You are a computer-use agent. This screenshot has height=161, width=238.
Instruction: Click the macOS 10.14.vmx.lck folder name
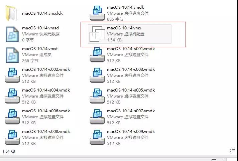click(42, 13)
